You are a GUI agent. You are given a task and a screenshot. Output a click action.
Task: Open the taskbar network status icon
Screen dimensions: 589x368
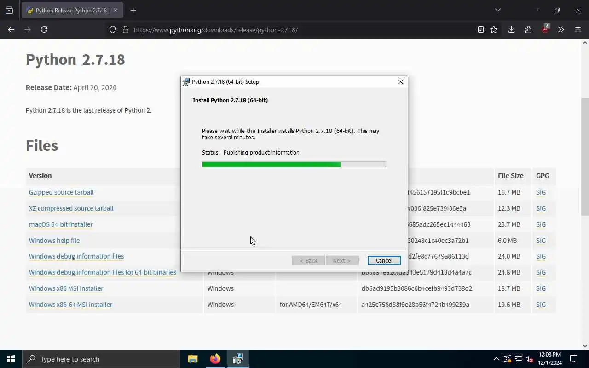click(x=519, y=359)
